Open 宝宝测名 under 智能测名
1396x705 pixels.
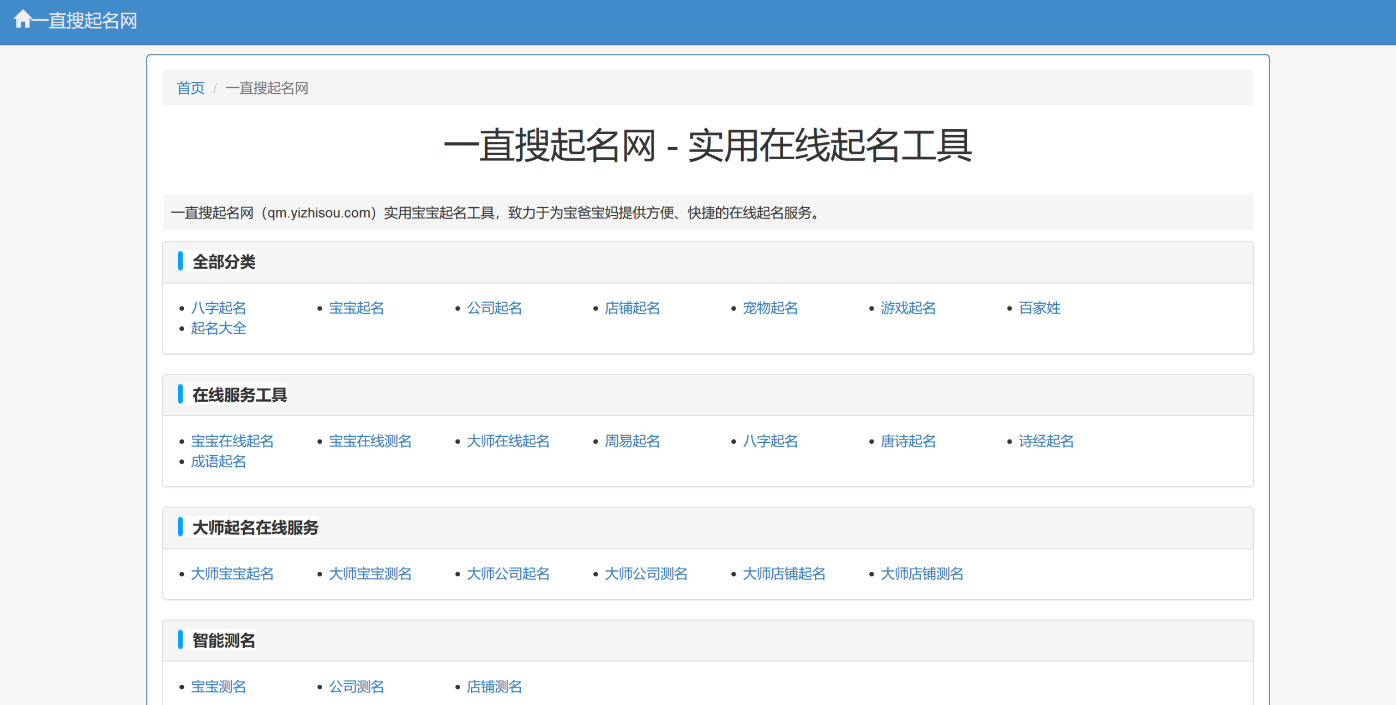pos(219,686)
